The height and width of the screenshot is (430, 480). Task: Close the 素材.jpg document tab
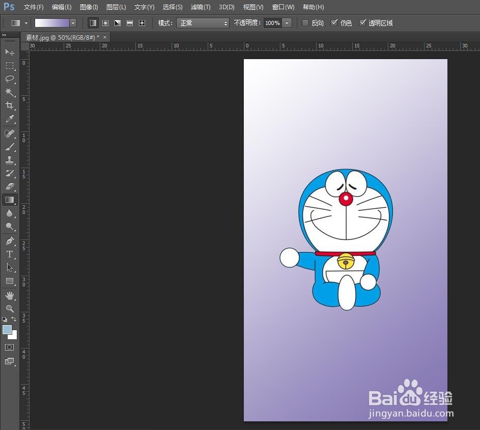[x=105, y=37]
